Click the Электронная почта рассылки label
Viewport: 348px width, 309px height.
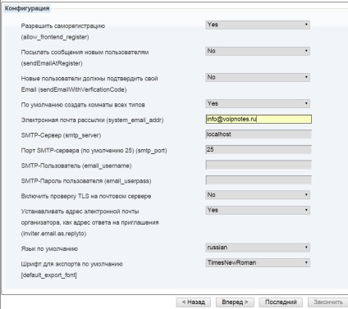[92, 120]
